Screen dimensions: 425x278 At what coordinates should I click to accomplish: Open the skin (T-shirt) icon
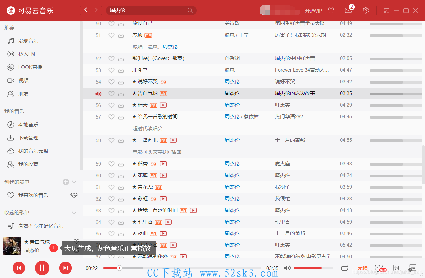pos(331,10)
